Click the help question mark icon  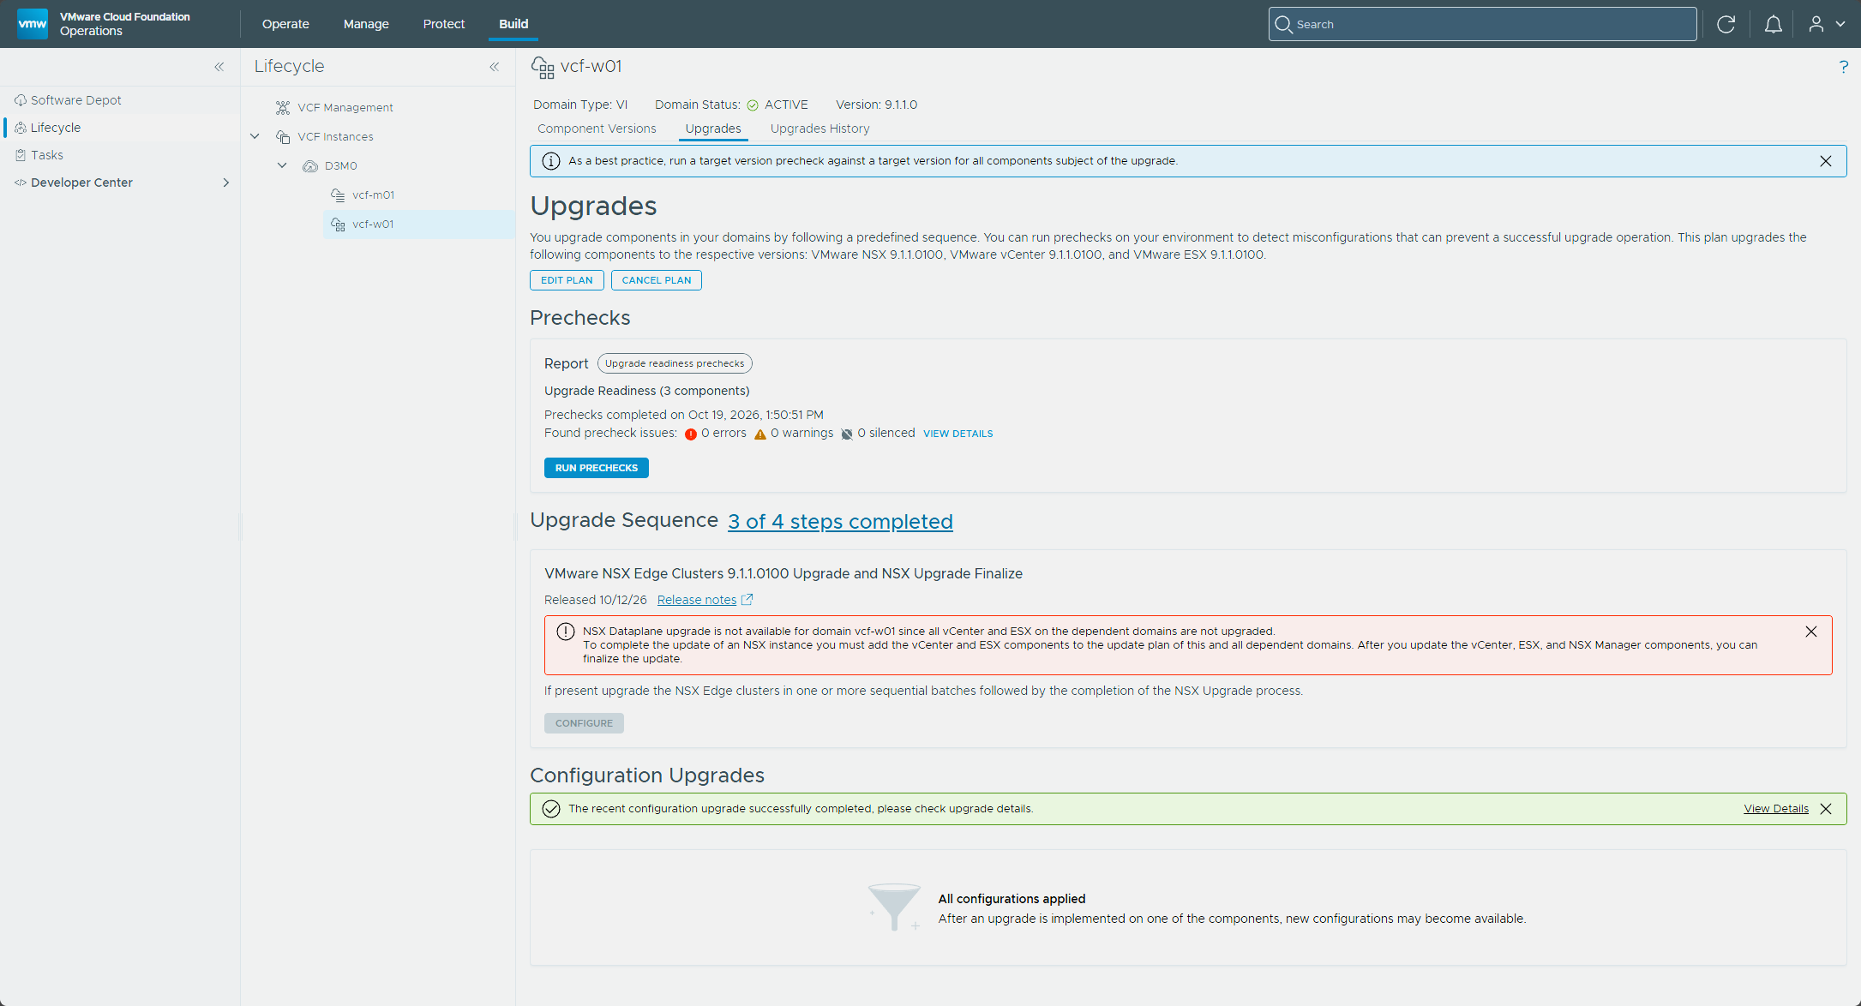coord(1843,67)
